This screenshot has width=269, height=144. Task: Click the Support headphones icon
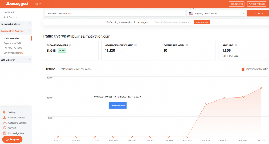(5, 128)
